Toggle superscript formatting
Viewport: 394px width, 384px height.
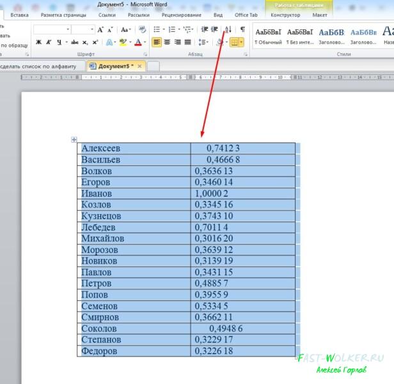point(95,42)
